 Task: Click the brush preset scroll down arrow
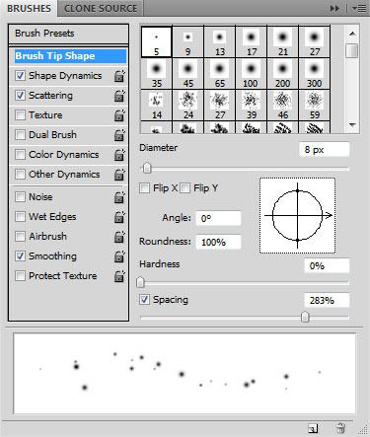tap(352, 125)
